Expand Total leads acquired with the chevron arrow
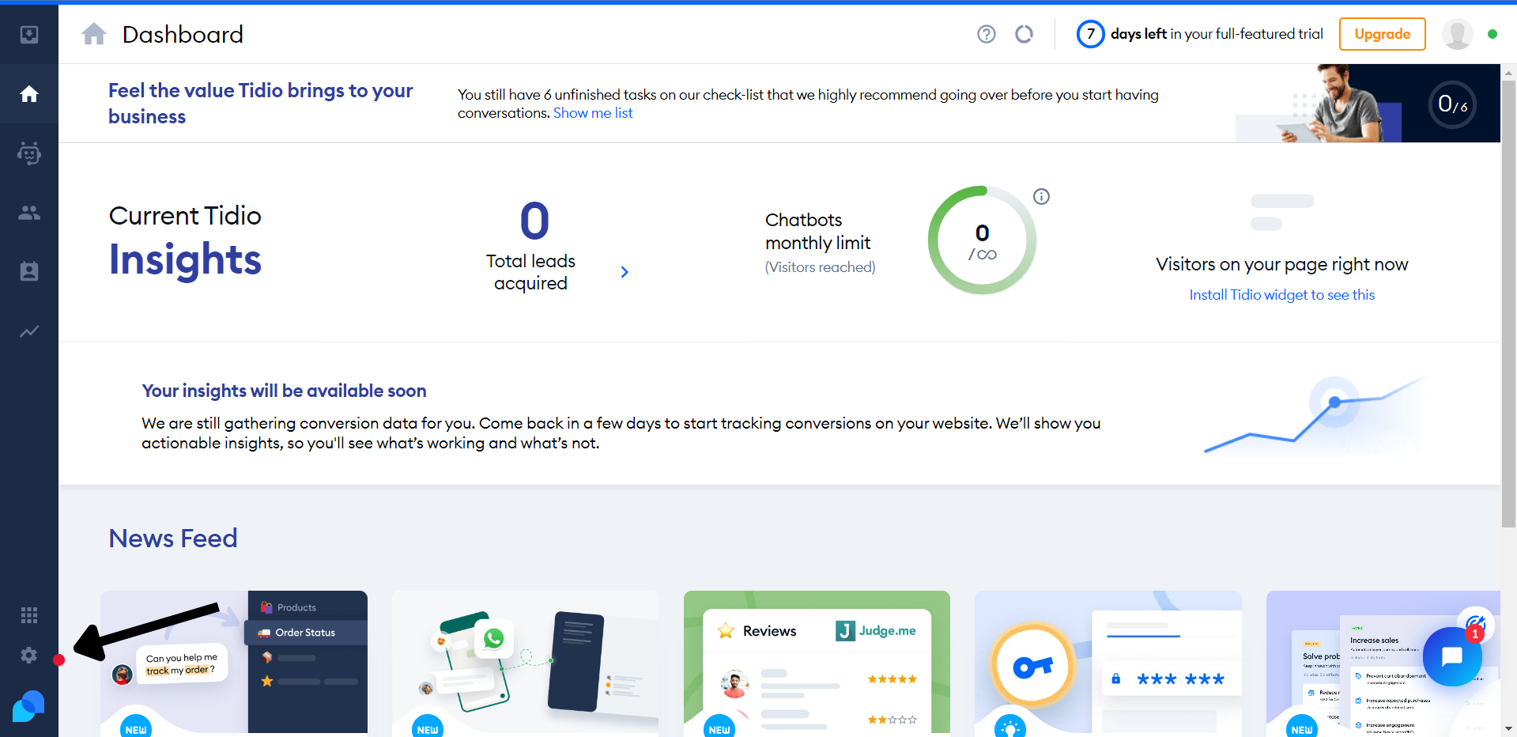This screenshot has height=737, width=1517. coord(625,272)
